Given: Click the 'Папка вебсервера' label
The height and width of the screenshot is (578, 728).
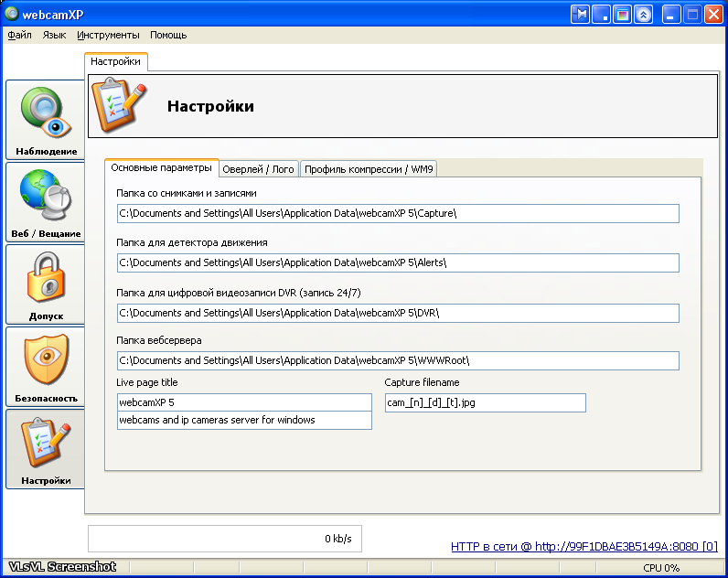Looking at the screenshot, I should point(159,340).
